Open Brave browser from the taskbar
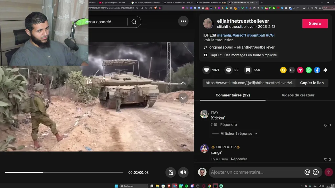Screen dimensions: 335x188 pyautogui.click(x=169, y=186)
